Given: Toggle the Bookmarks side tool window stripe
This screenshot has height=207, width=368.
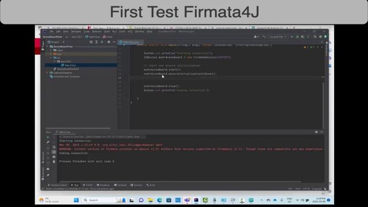Looking at the screenshot, I should 43,174.
